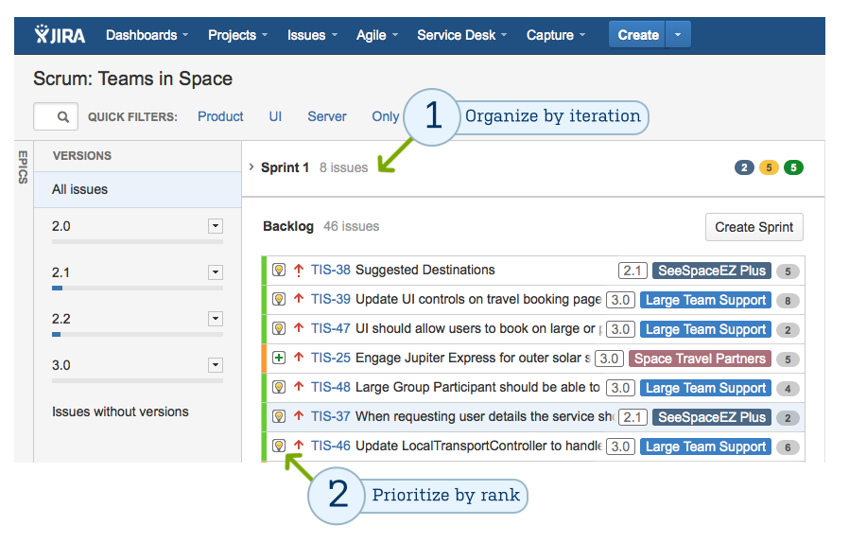
Task: Open issue link TIS-47
Action: pos(330,329)
